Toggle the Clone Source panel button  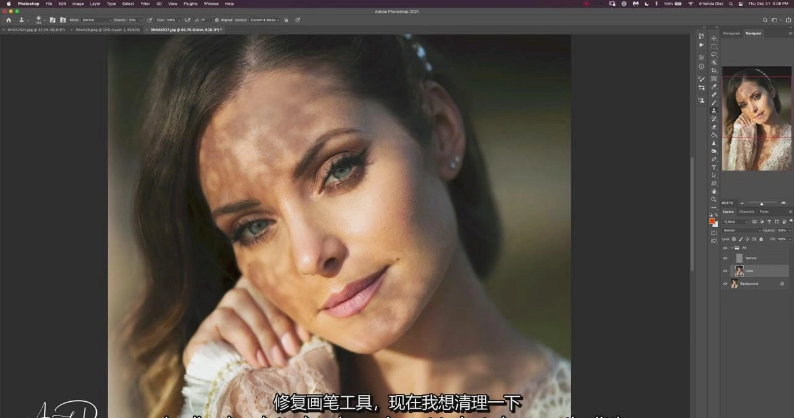pos(63,20)
